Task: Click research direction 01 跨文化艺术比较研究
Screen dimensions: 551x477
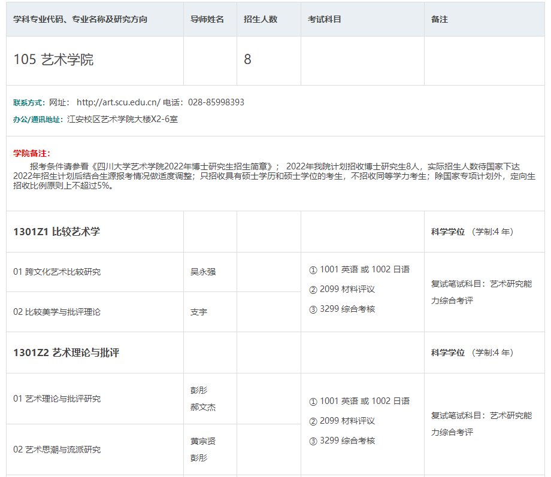Action: [57, 272]
